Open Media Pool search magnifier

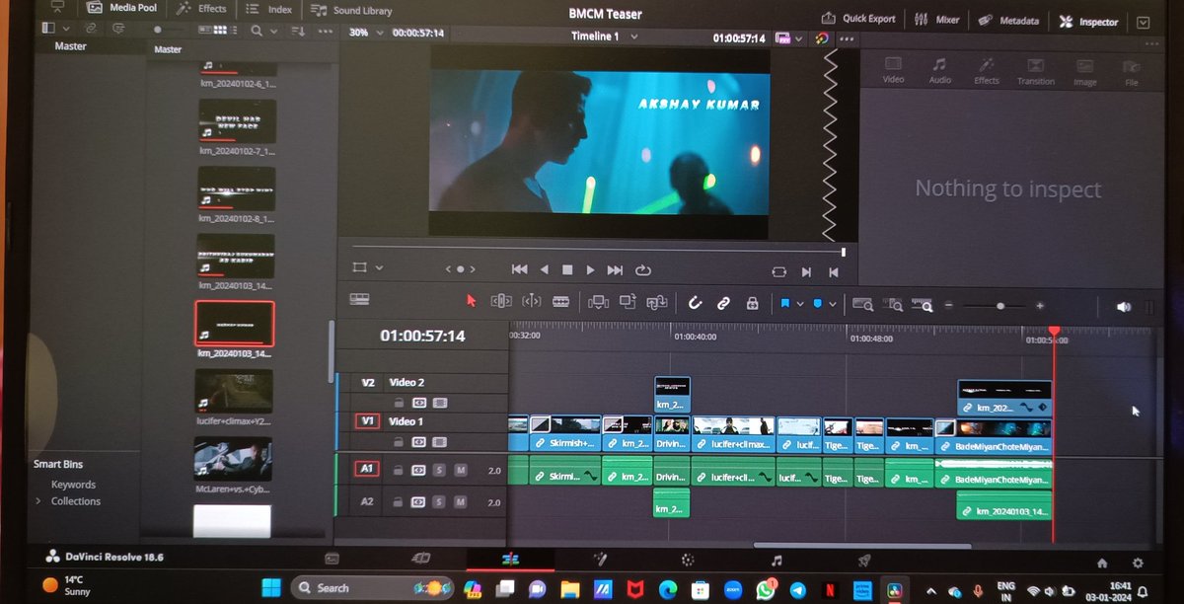pos(257,32)
